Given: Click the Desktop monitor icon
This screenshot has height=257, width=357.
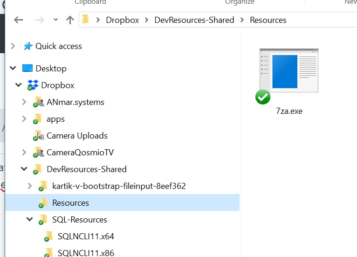Looking at the screenshot, I should click(x=27, y=69).
